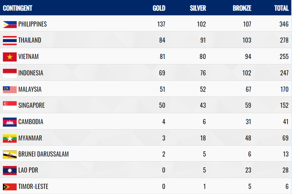Sort by the GOLD column header
The image size is (292, 194).
pyautogui.click(x=159, y=8)
